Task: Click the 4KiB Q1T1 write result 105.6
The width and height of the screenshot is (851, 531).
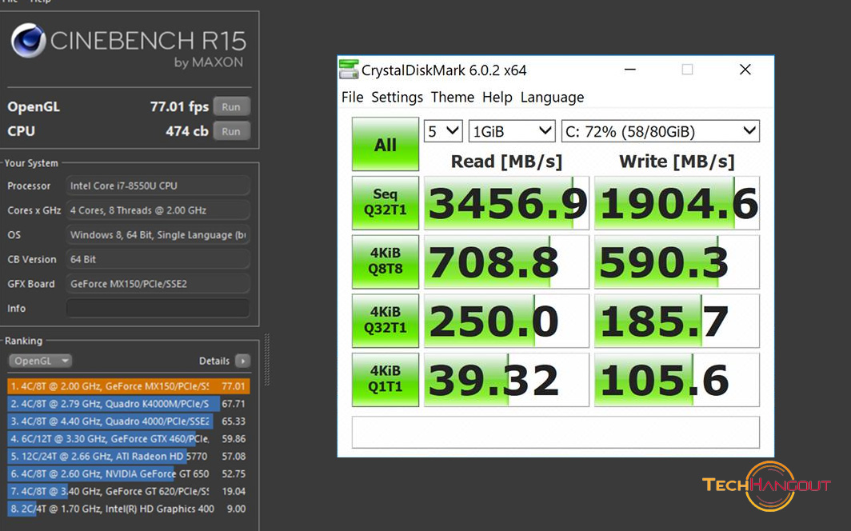Action: tap(677, 380)
